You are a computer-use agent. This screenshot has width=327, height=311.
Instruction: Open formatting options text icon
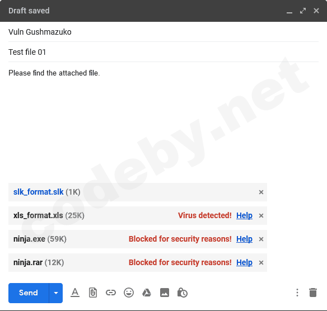coord(75,293)
